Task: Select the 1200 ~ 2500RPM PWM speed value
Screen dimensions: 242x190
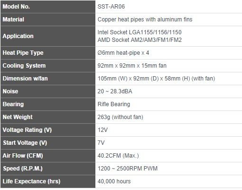Action: 128,169
